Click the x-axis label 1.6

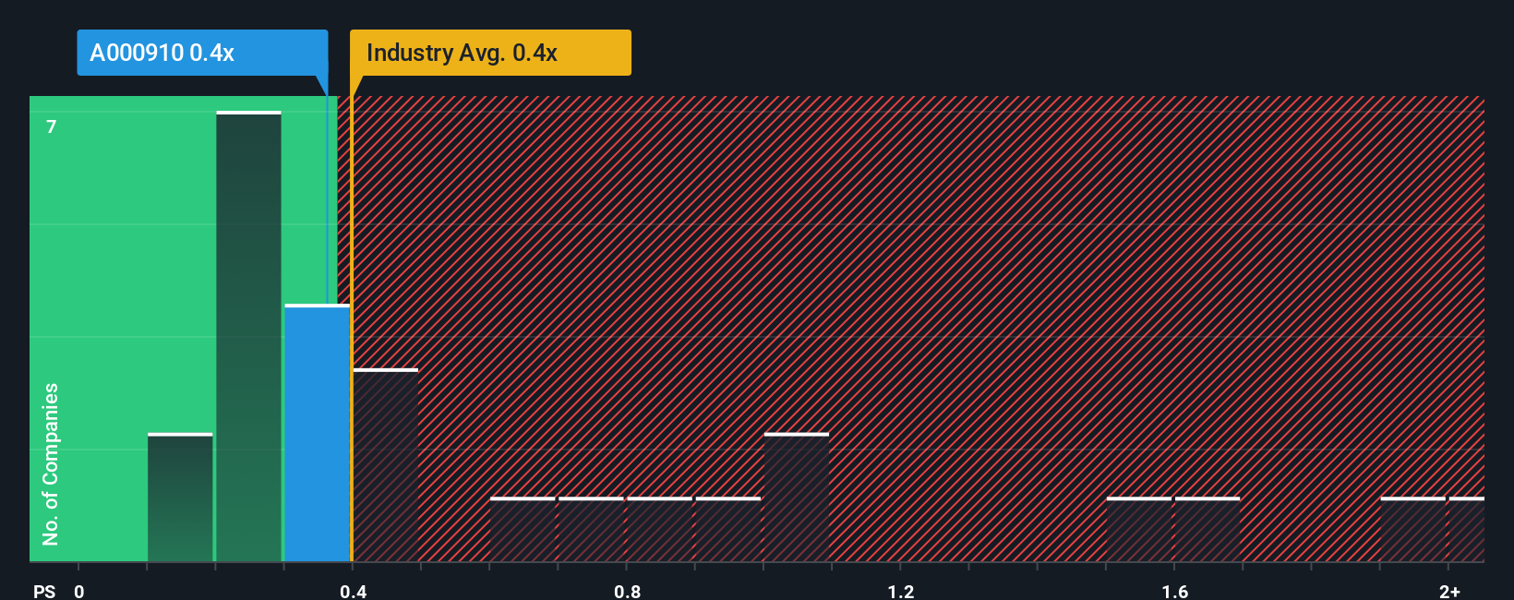(1174, 591)
